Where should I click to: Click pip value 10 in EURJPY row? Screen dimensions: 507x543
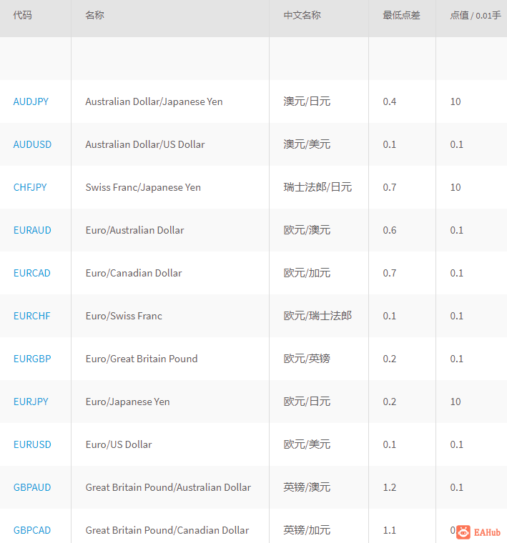pyautogui.click(x=456, y=402)
